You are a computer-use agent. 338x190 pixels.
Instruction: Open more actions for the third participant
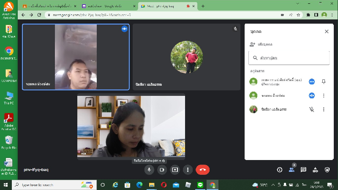tap(324, 109)
